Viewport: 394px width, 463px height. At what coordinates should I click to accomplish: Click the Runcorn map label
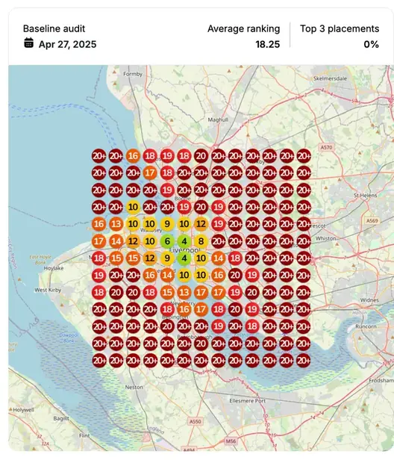point(366,326)
